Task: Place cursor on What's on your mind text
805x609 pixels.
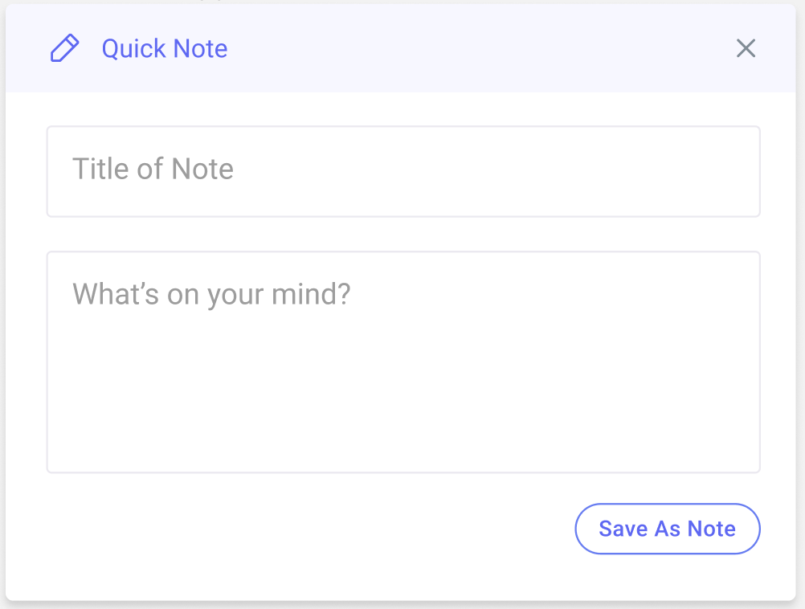Action: [x=211, y=294]
